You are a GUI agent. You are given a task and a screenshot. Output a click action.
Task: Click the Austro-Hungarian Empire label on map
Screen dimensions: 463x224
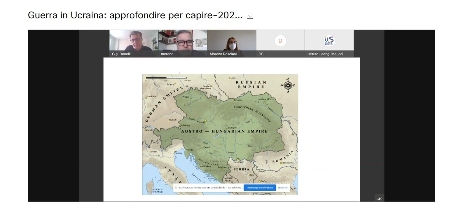[225, 131]
